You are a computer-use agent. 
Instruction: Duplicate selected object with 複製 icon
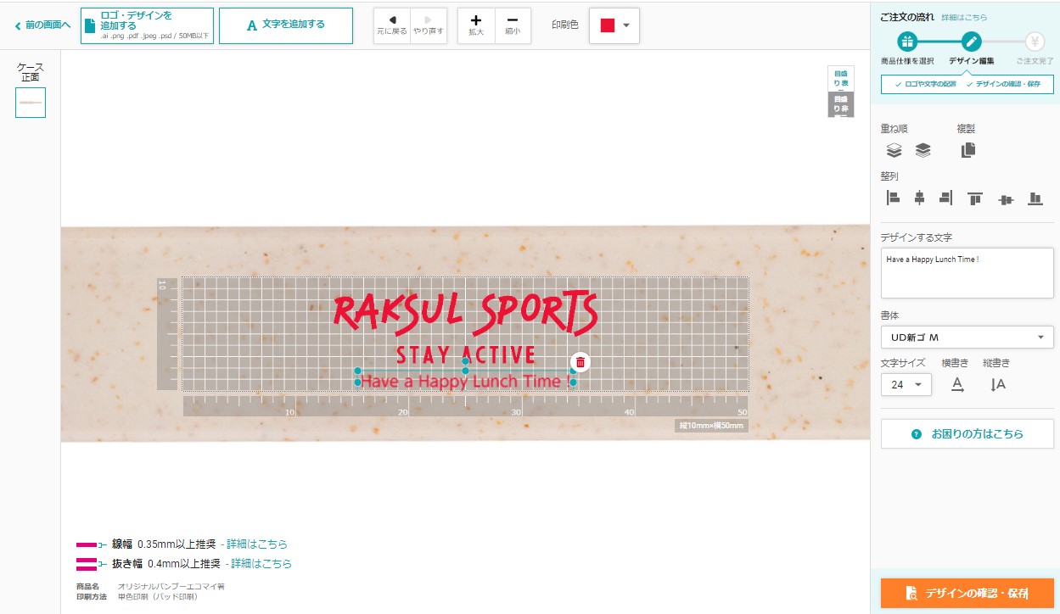(968, 150)
